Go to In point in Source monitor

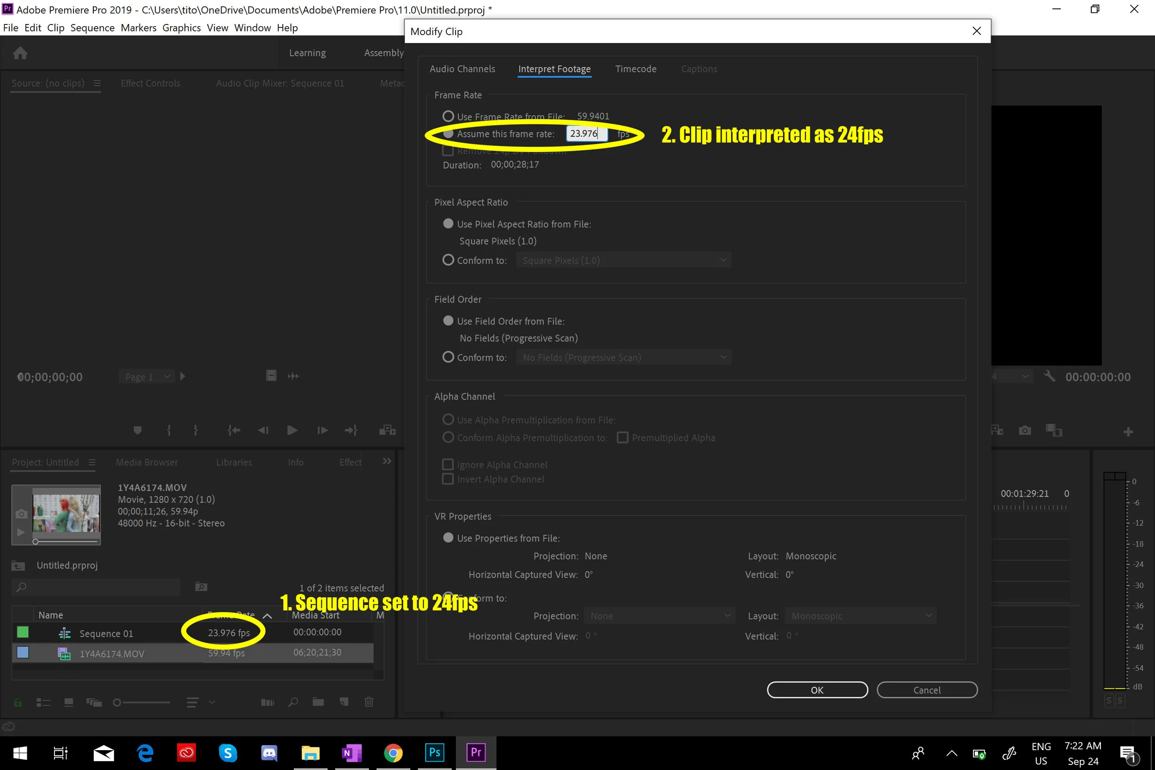[234, 430]
